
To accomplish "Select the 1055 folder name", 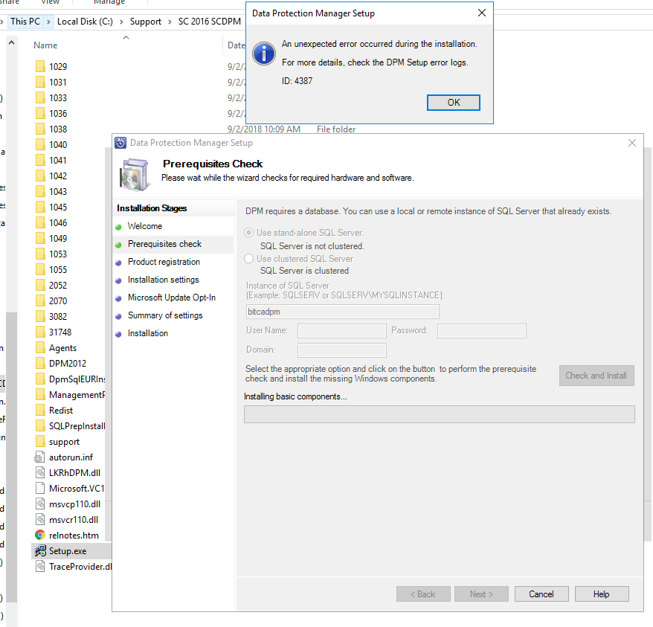I will (x=58, y=269).
